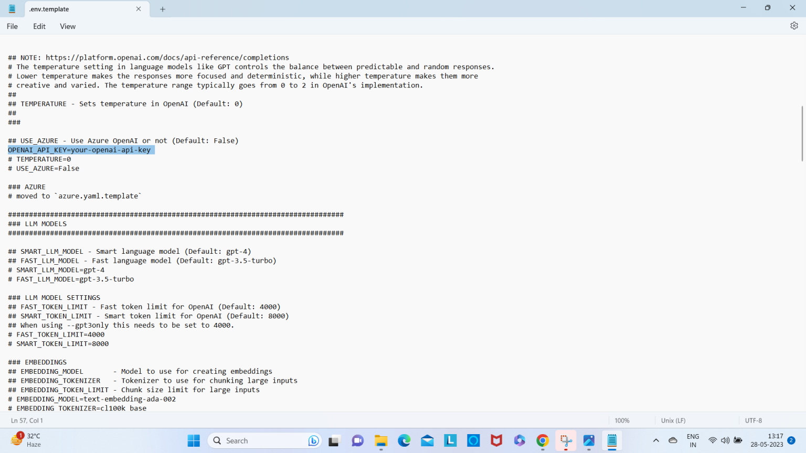
Task: Close the .env.template tab
Action: 139,9
